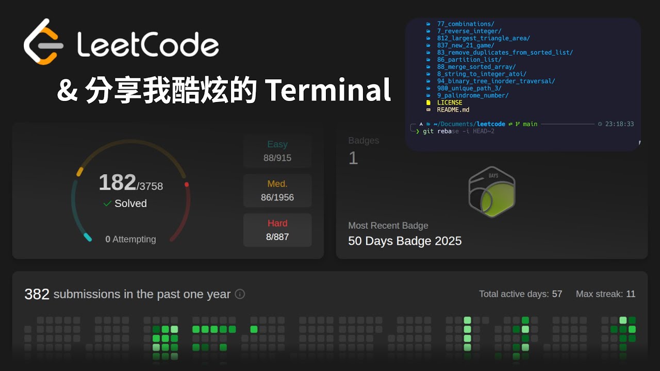Screen dimensions: 660x371
Task: Click the markdown icon beside README.md
Action: coord(428,110)
